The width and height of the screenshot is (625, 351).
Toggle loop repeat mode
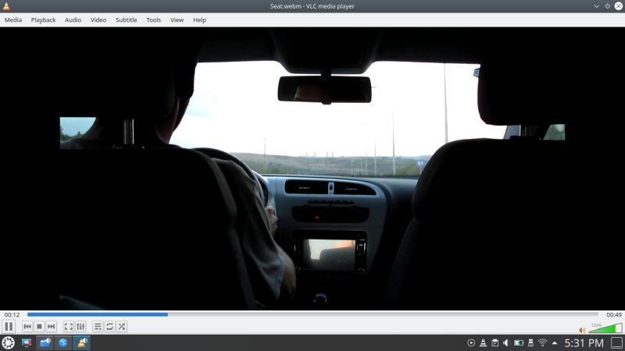tap(109, 327)
